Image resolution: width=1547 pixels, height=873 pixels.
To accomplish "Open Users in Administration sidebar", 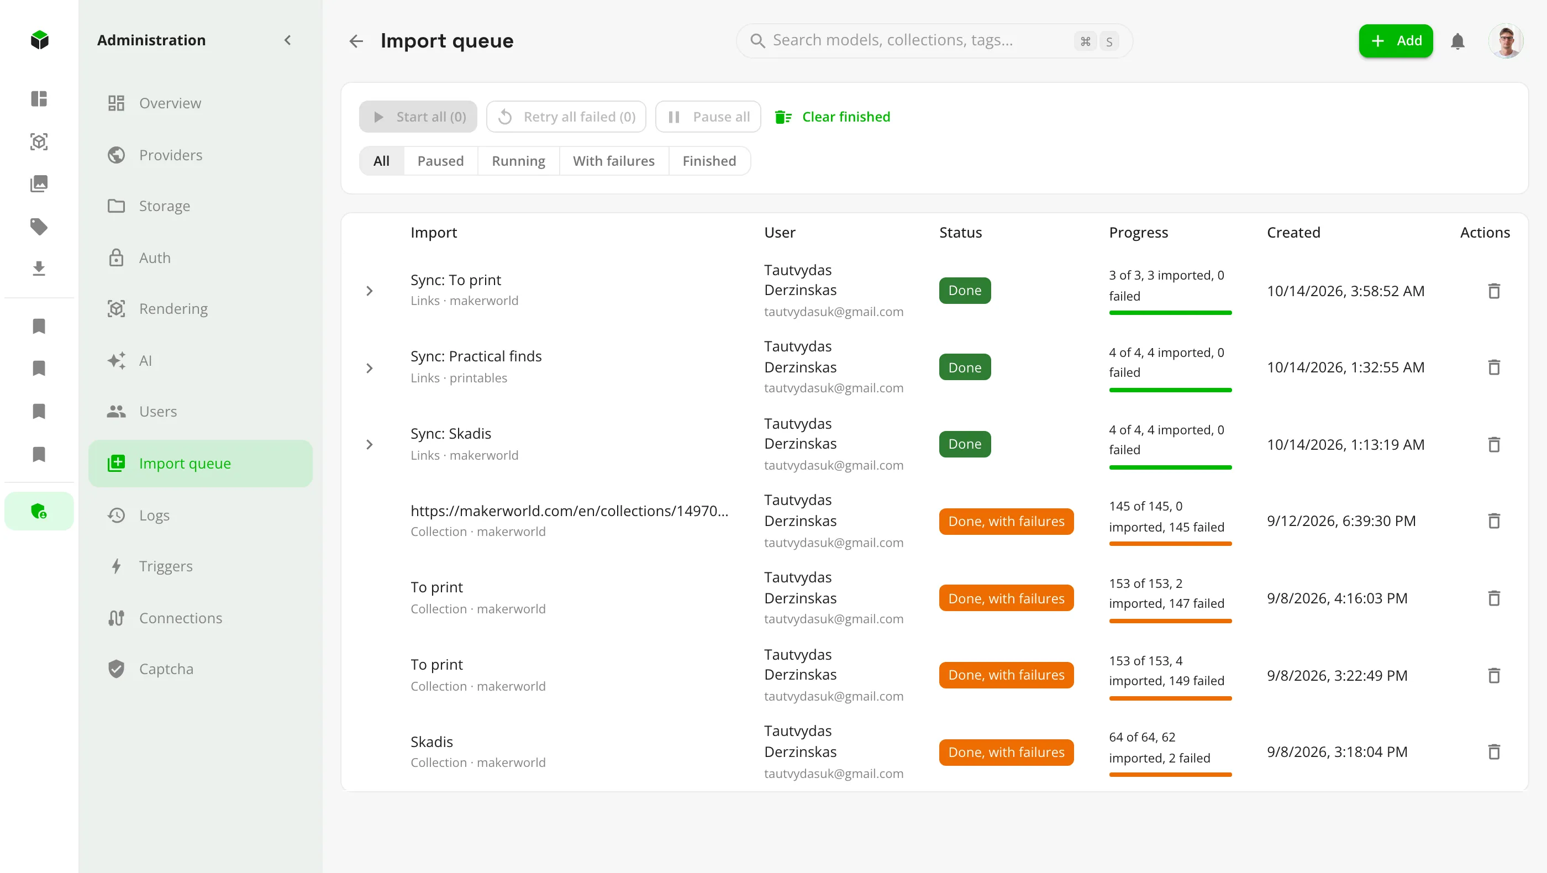I will tap(200, 411).
